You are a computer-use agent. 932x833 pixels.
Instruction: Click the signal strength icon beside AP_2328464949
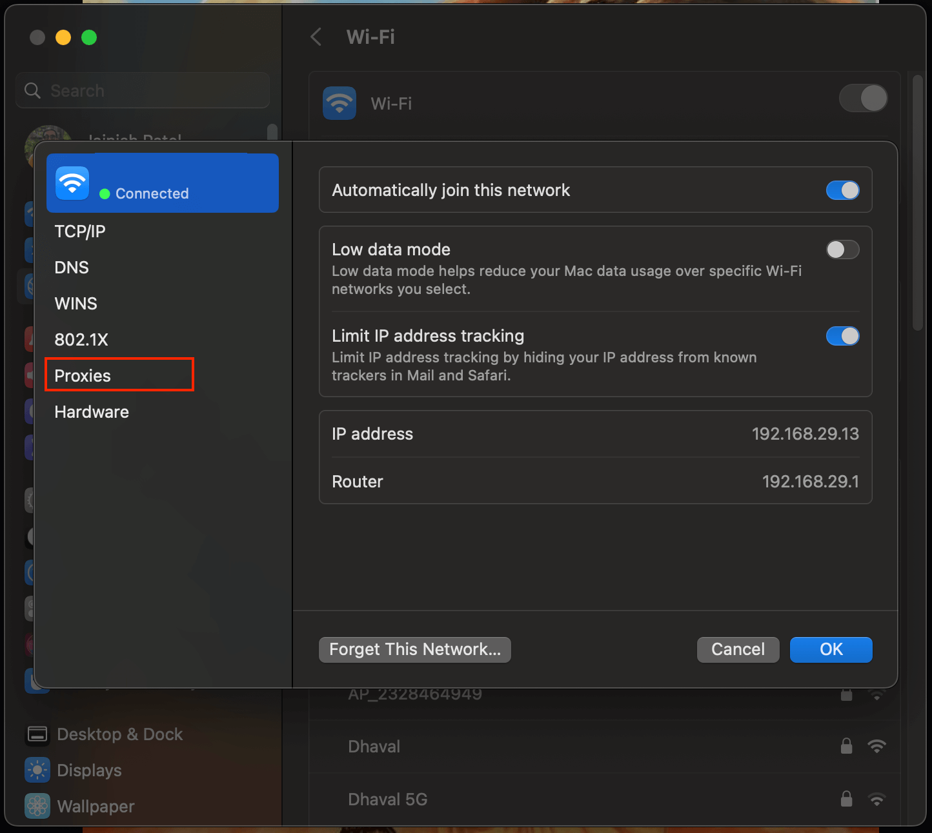click(877, 694)
